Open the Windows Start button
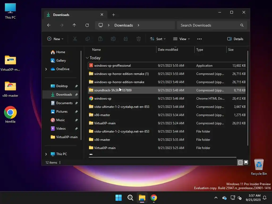The image size is (272, 204). [x=119, y=198]
